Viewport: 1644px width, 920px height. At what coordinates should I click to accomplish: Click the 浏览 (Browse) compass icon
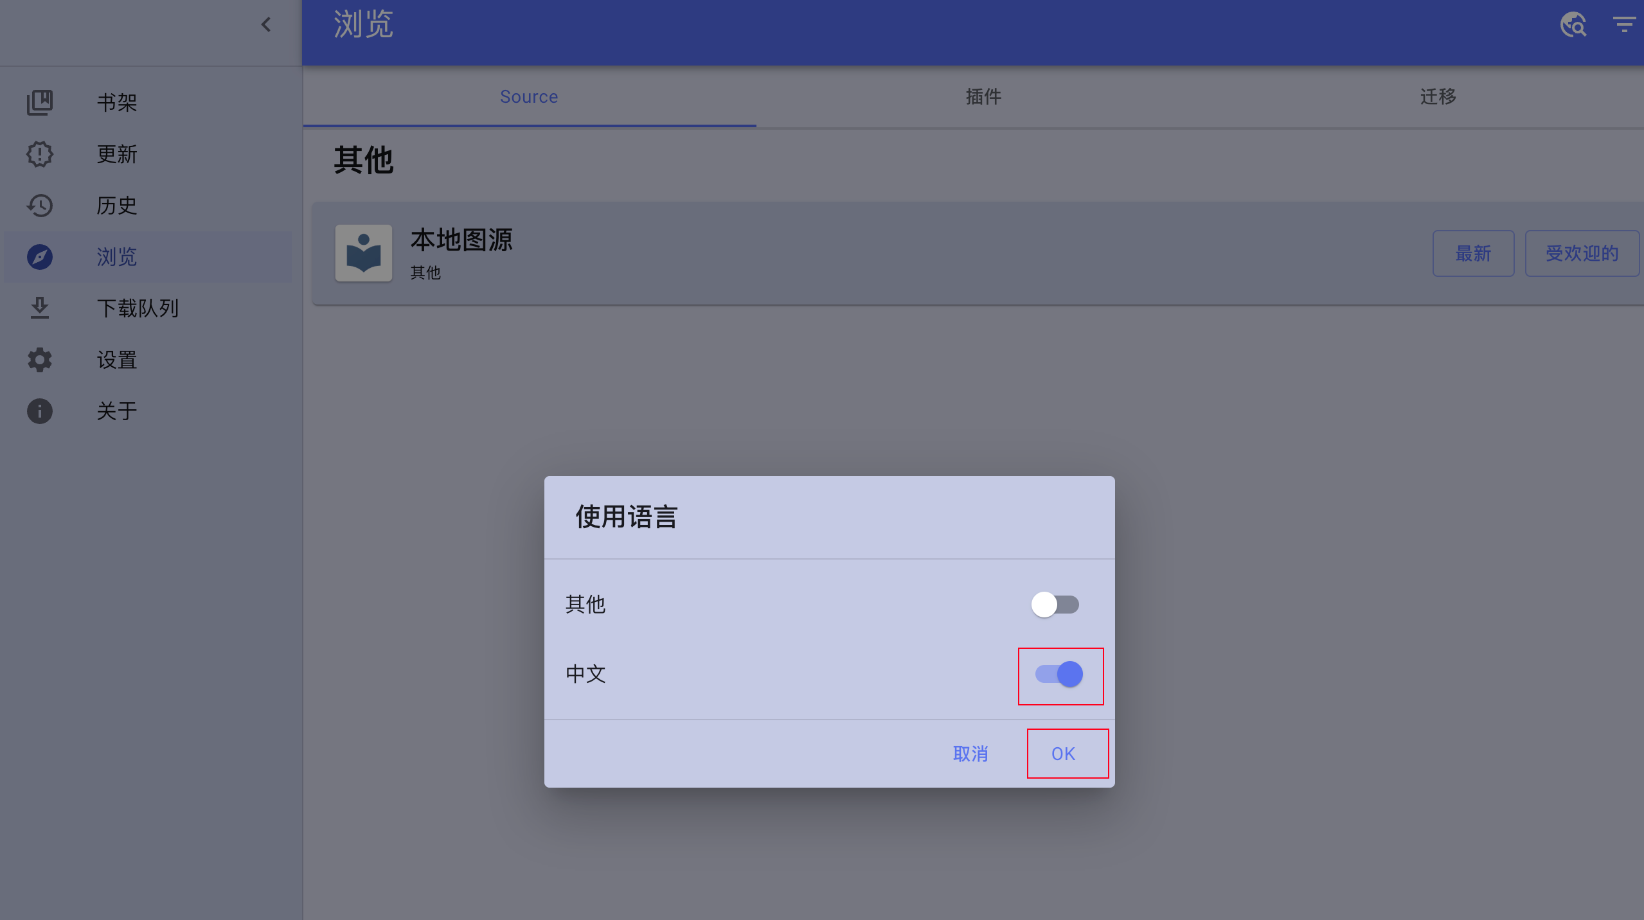click(x=39, y=257)
